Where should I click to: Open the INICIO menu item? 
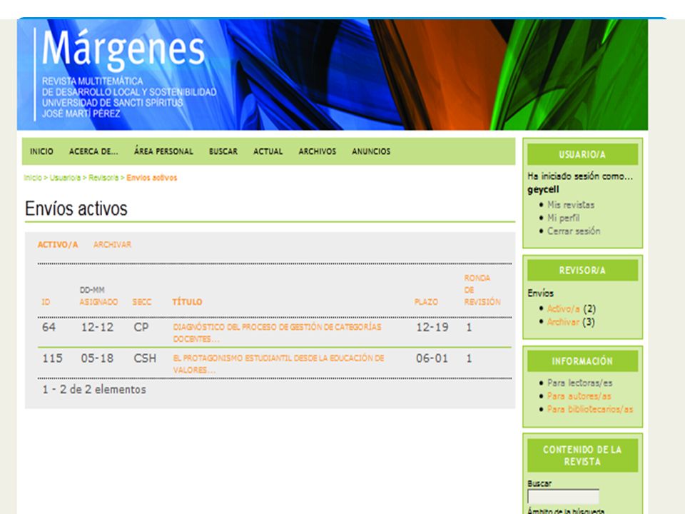click(41, 151)
